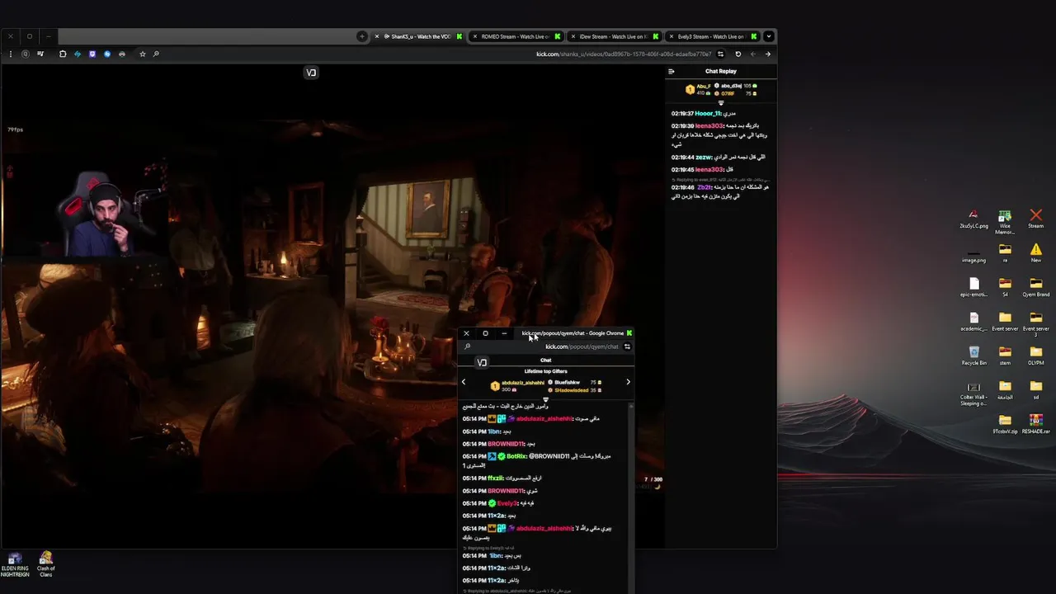
Task: Open the Event server folder
Action: click(x=1005, y=322)
